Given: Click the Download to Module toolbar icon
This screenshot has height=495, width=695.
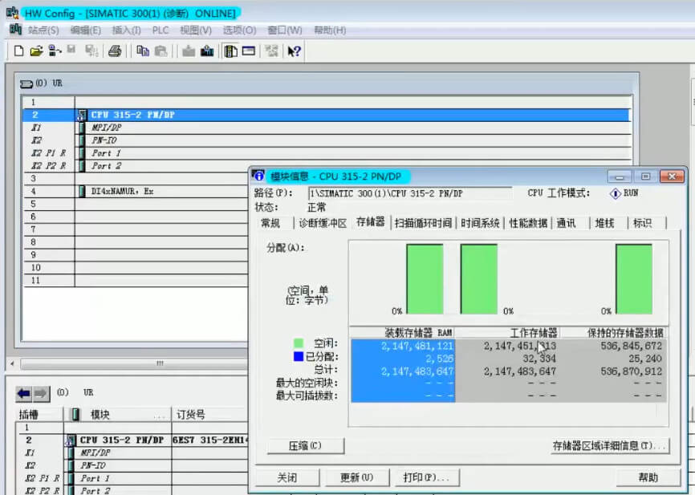Looking at the screenshot, I should pyautogui.click(x=189, y=51).
